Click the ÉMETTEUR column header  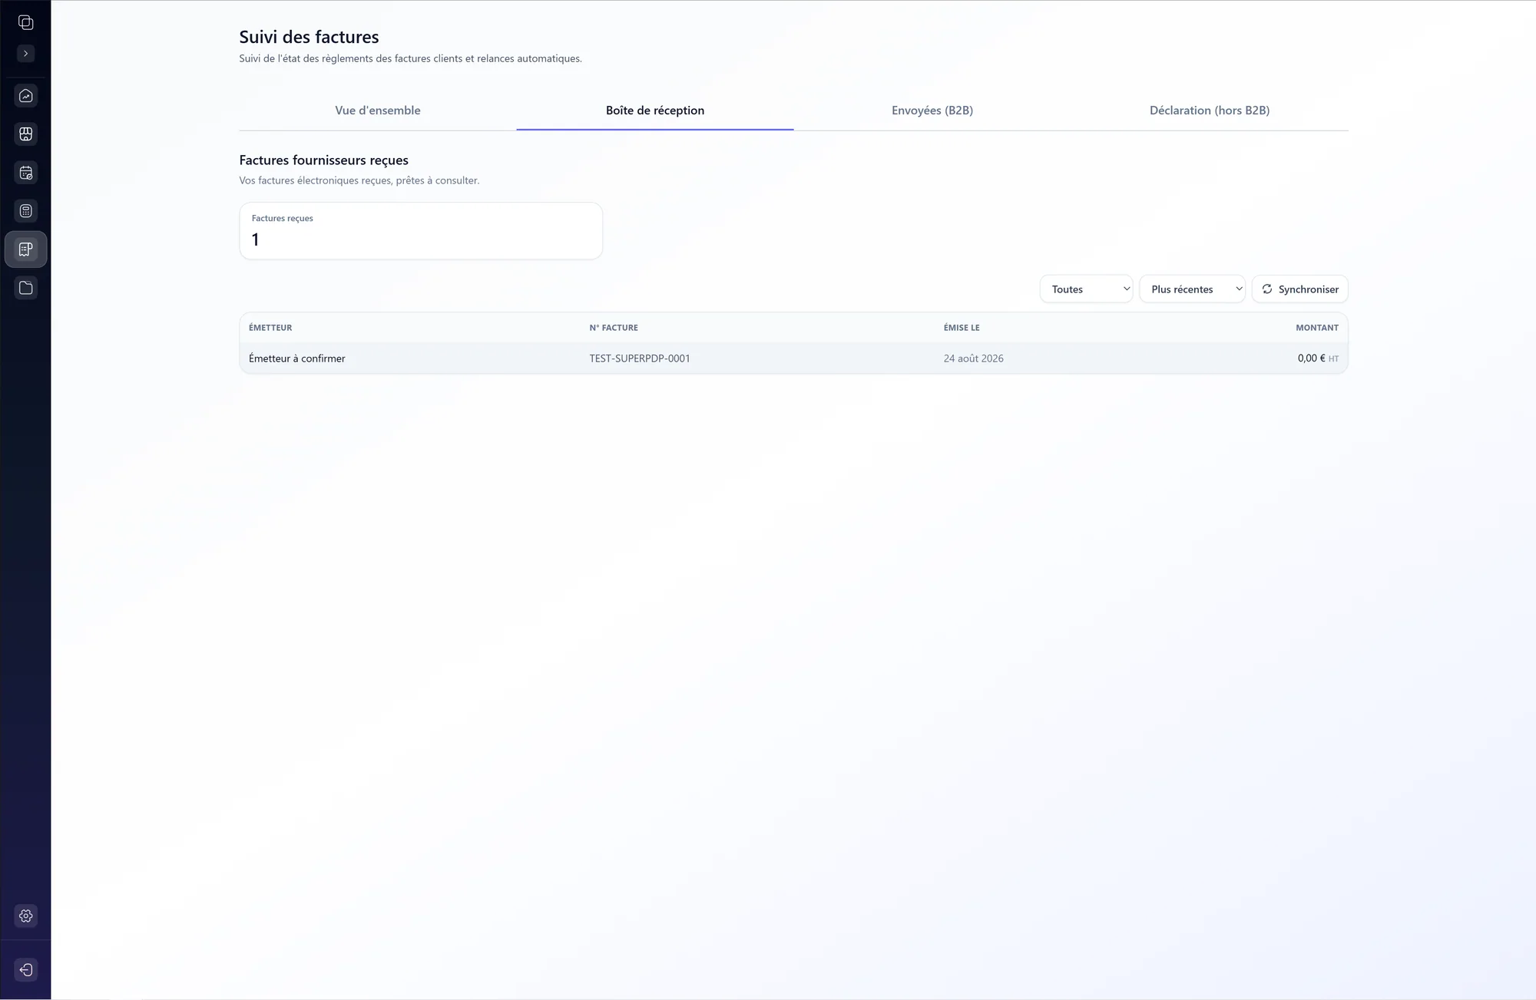[x=270, y=328]
